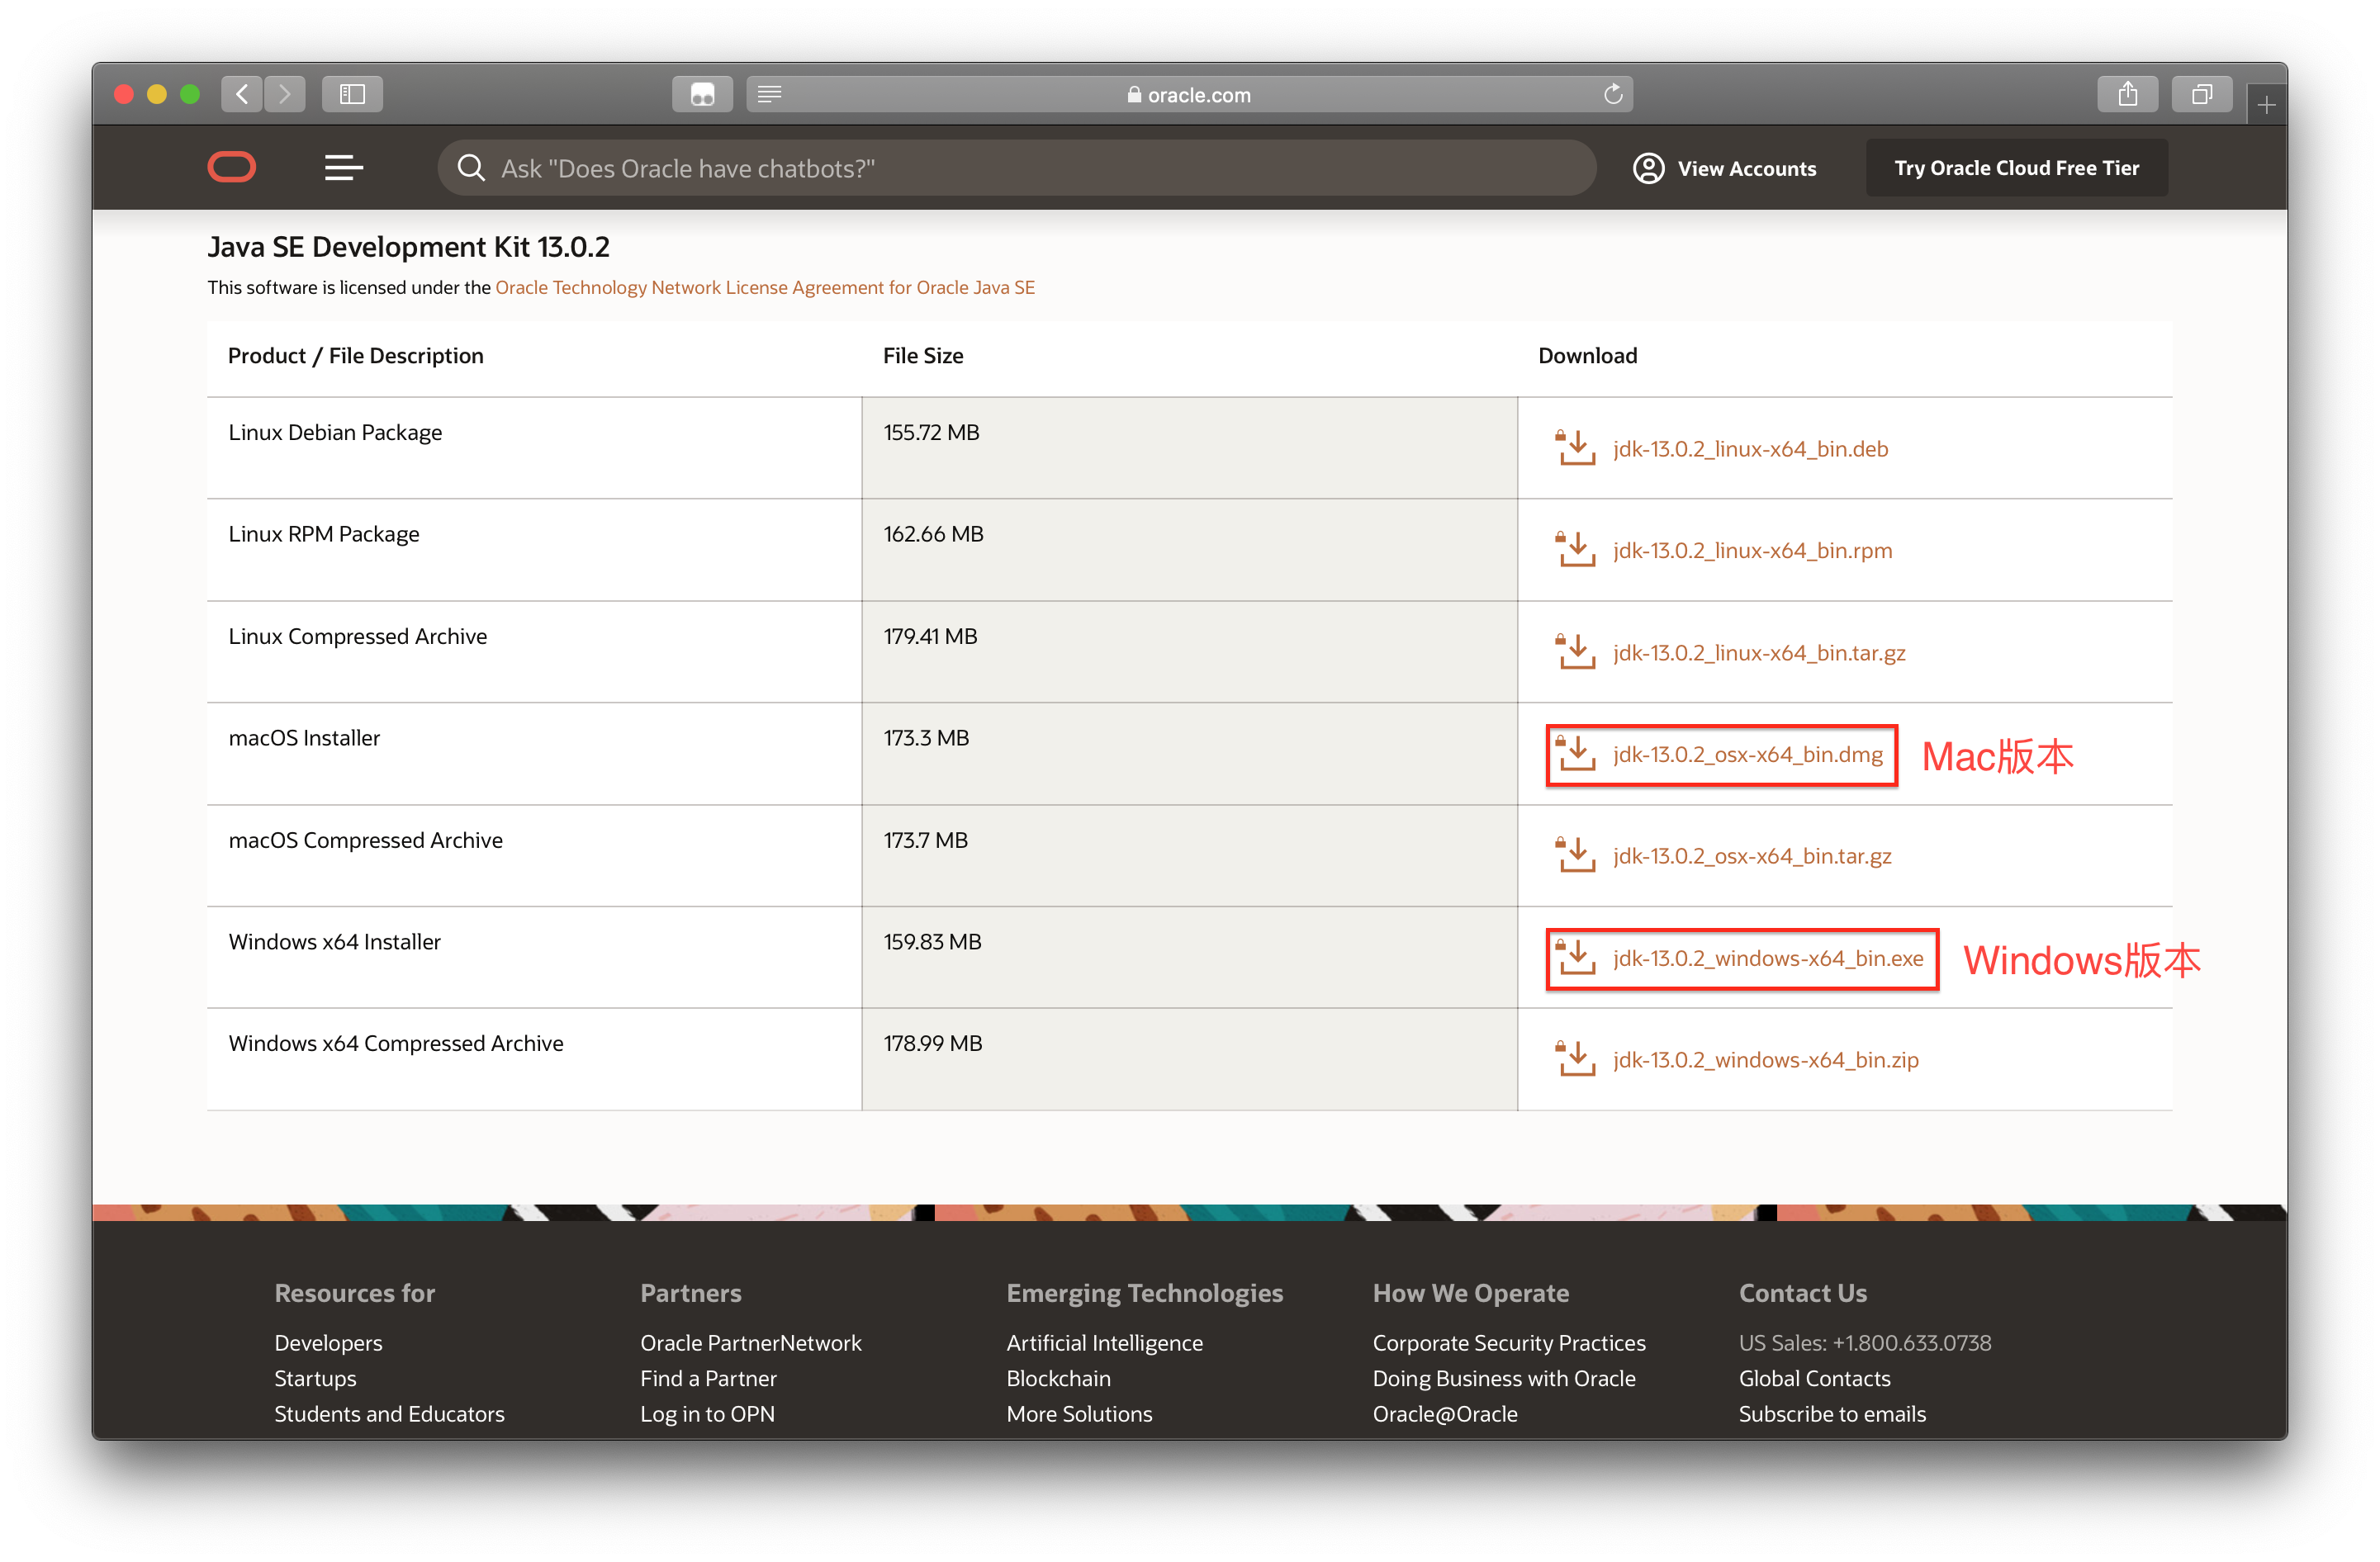Screen dimensions: 2380x1562
Task: Click the 159.83 MB file size
Action: coord(932,941)
